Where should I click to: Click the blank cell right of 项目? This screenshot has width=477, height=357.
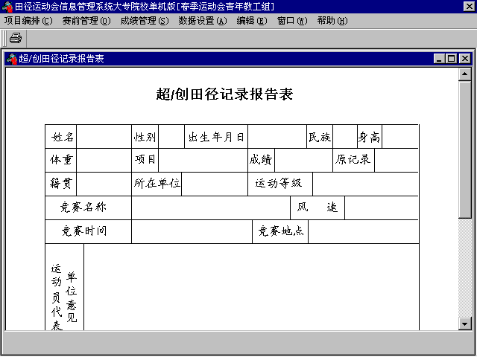(x=203, y=161)
